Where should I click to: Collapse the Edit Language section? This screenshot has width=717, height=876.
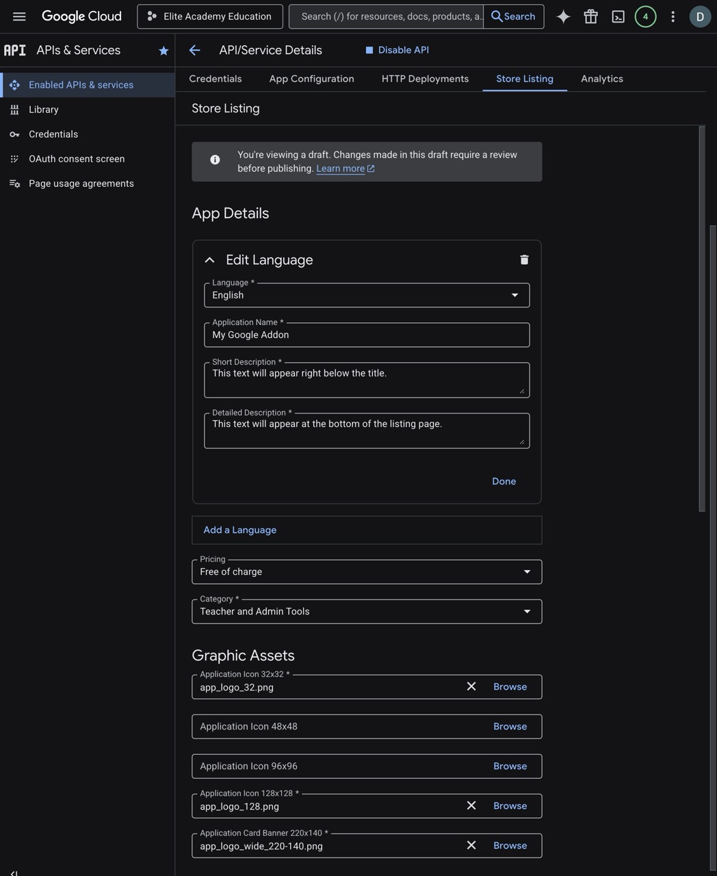[x=209, y=260]
